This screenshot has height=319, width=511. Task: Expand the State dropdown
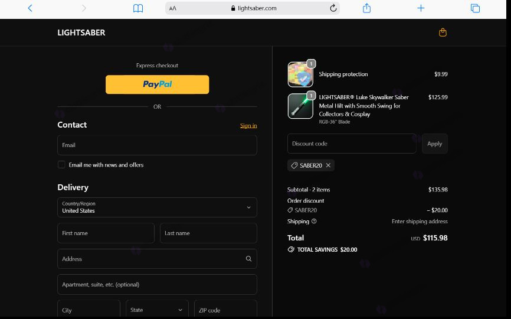pyautogui.click(x=157, y=309)
